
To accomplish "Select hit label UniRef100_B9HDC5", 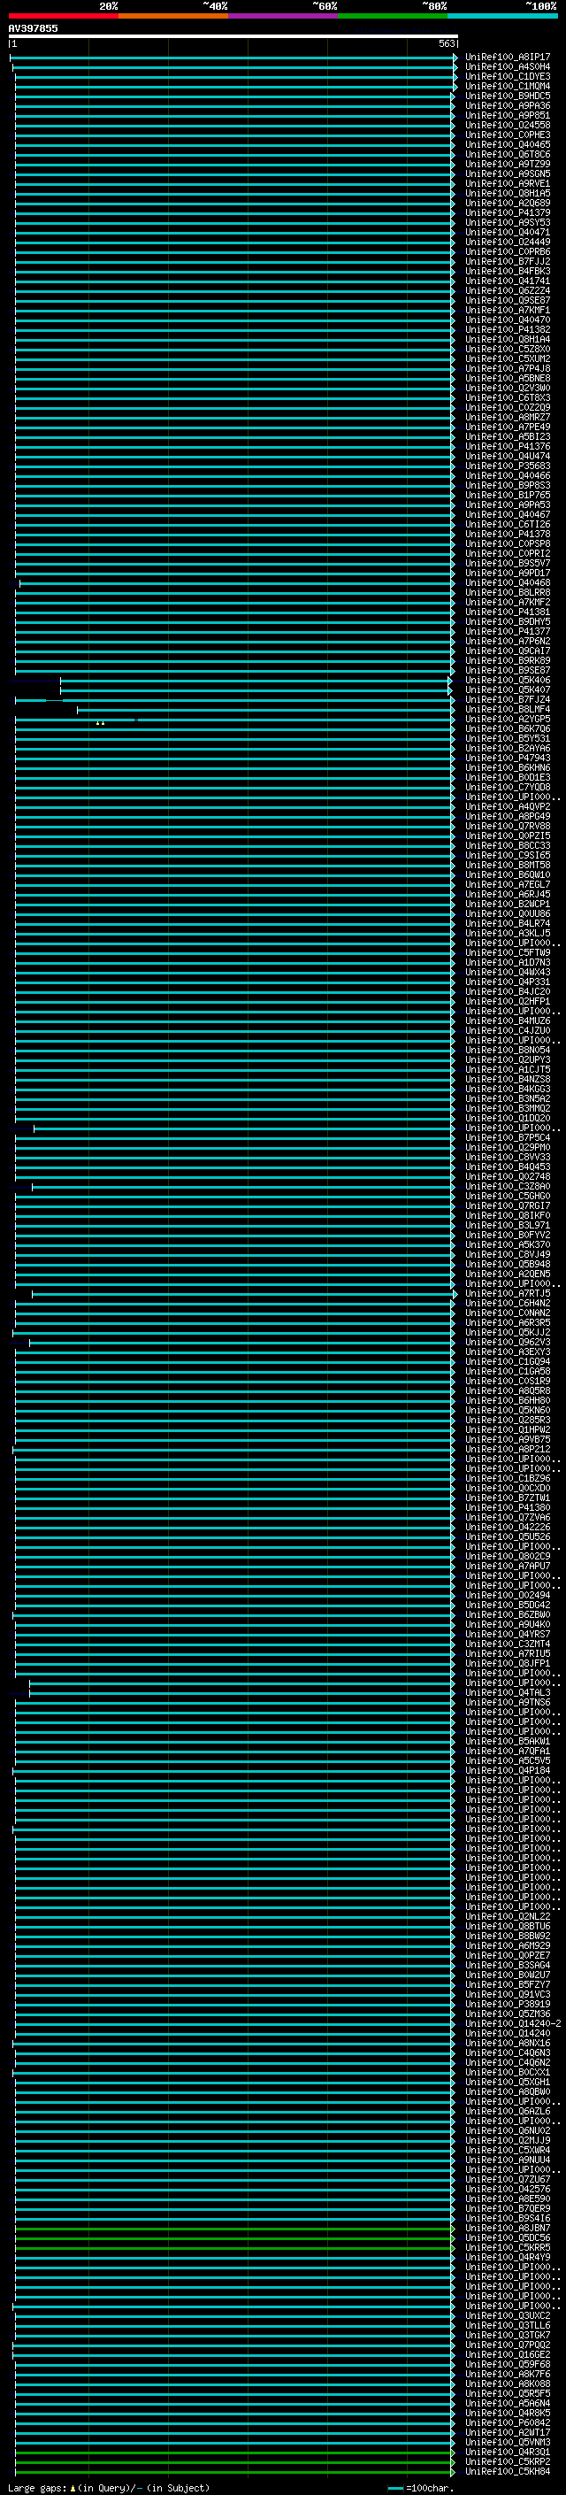I will click(x=507, y=96).
